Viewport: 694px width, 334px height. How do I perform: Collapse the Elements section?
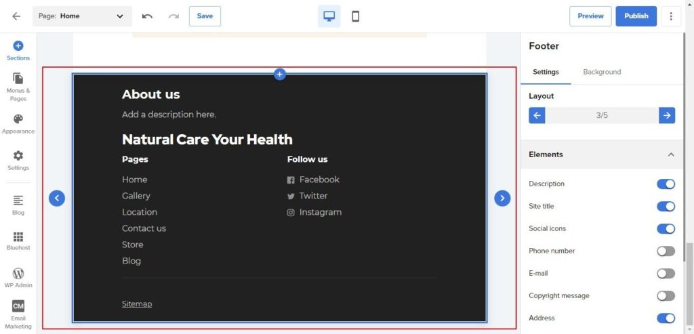[x=670, y=154]
